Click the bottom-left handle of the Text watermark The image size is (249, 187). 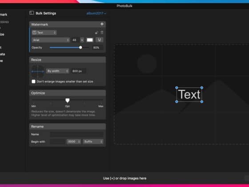click(x=177, y=102)
